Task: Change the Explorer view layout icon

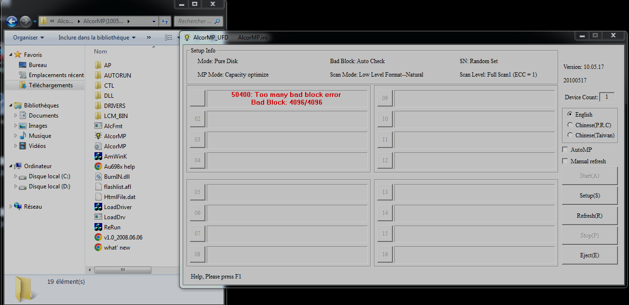Action: coord(168,37)
